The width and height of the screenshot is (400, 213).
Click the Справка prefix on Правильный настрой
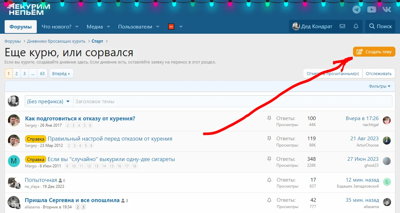[36, 139]
